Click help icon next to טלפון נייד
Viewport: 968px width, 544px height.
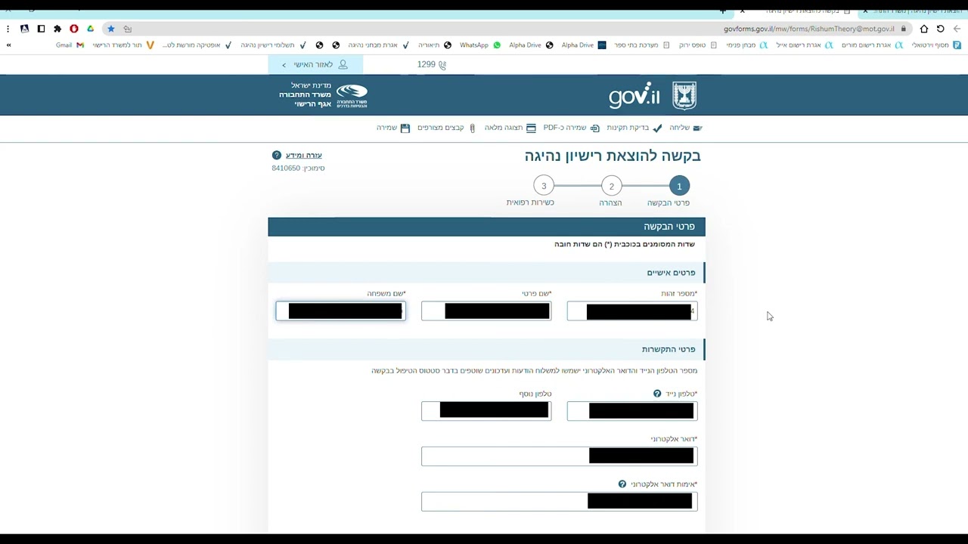(657, 394)
